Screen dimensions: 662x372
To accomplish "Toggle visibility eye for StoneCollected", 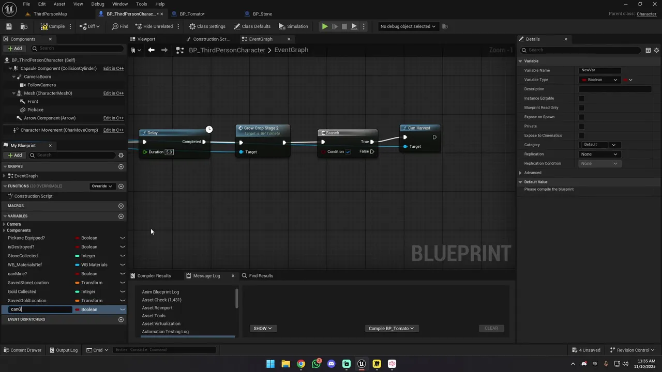I will tap(123, 256).
